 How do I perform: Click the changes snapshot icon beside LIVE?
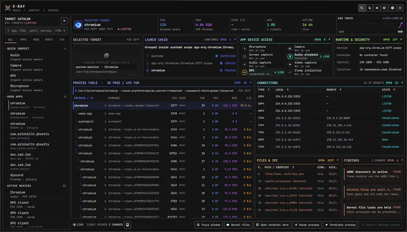coord(127,225)
